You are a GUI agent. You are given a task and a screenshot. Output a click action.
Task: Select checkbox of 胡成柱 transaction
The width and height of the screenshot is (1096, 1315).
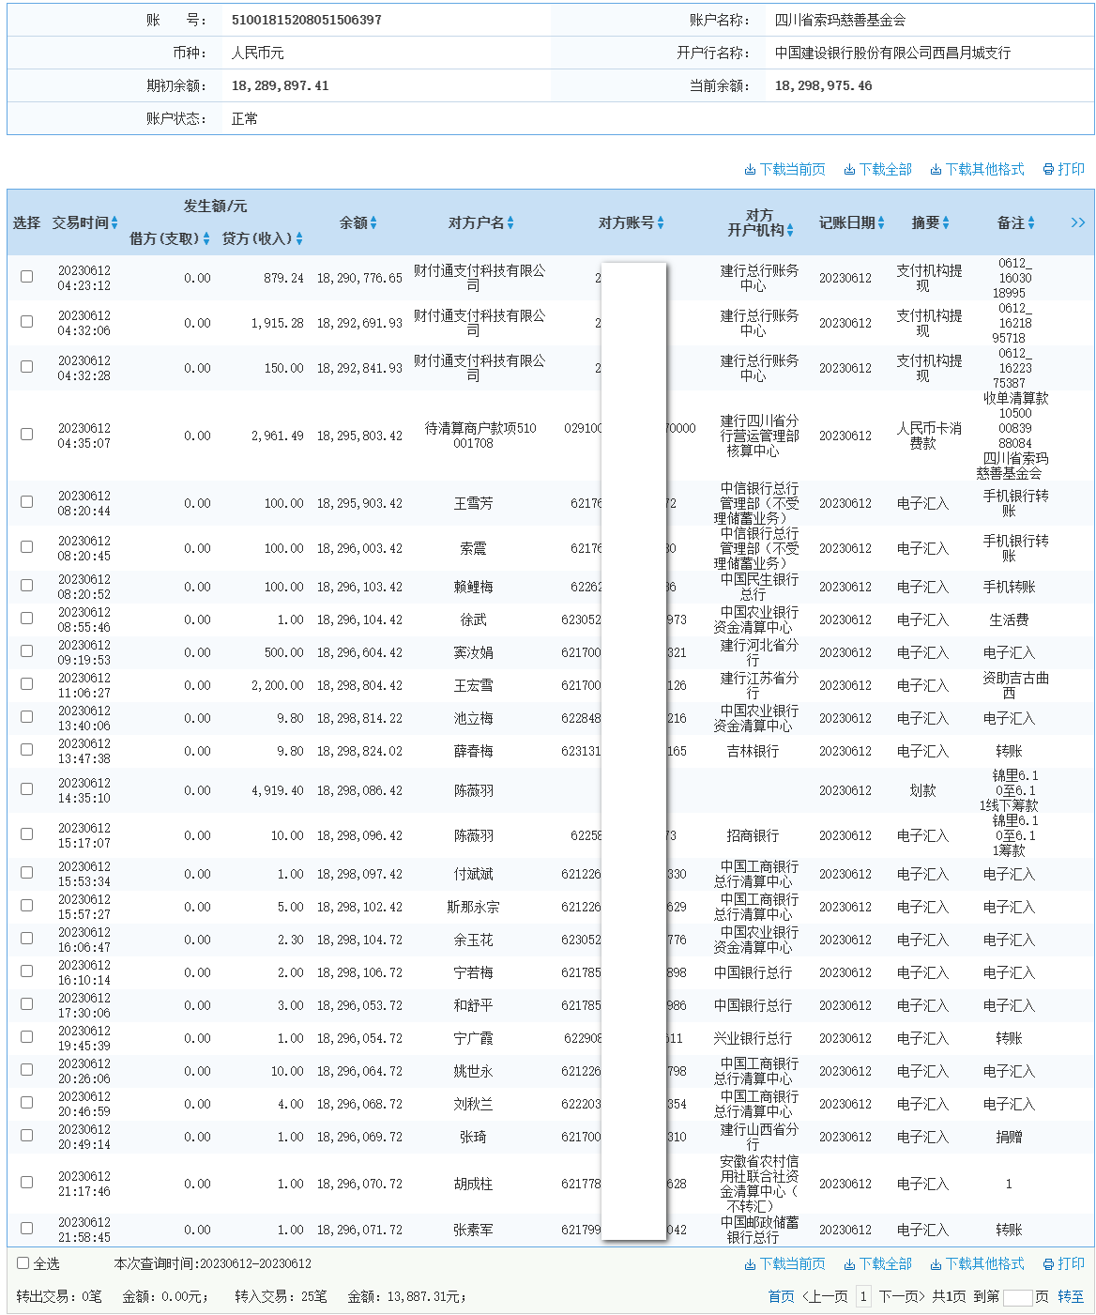pyautogui.click(x=26, y=1183)
